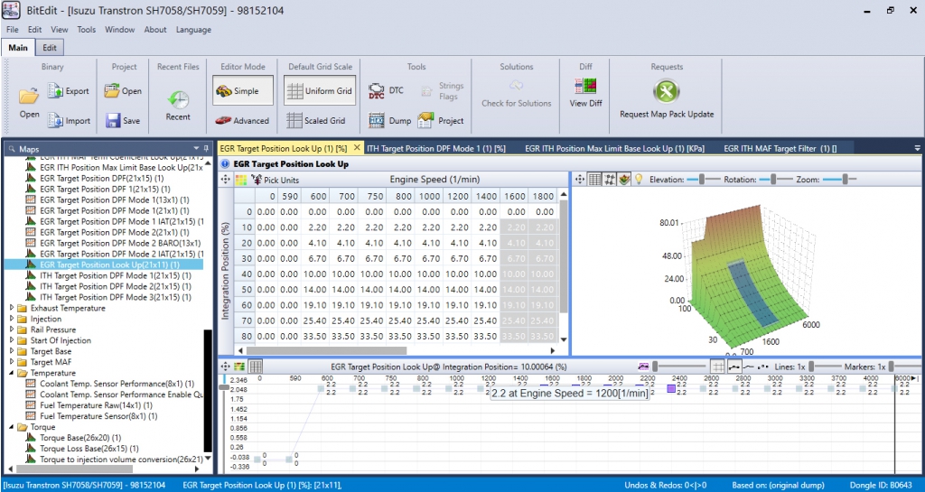Open the Recent files clock icon
The height and width of the screenshot is (492, 925).
coord(178,99)
